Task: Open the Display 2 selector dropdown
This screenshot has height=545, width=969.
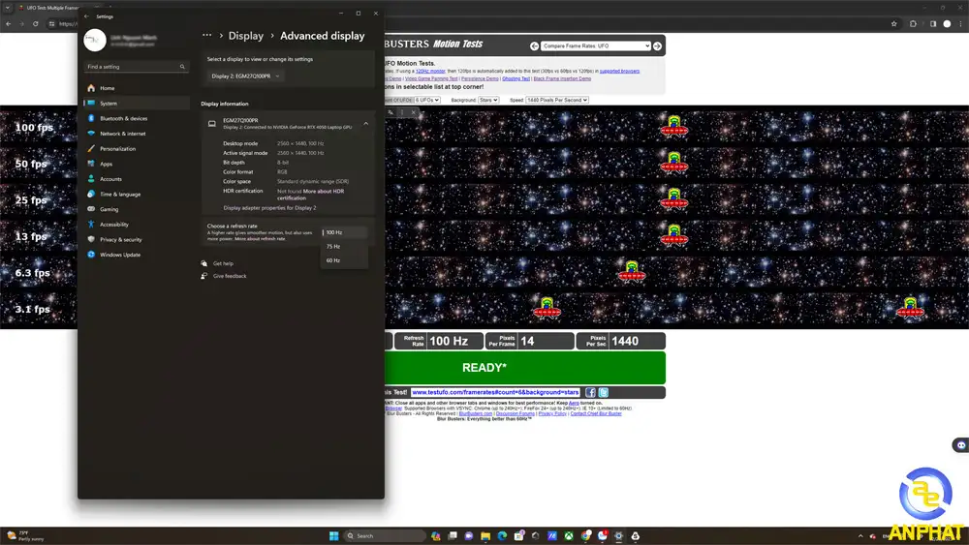Action: pos(246,76)
